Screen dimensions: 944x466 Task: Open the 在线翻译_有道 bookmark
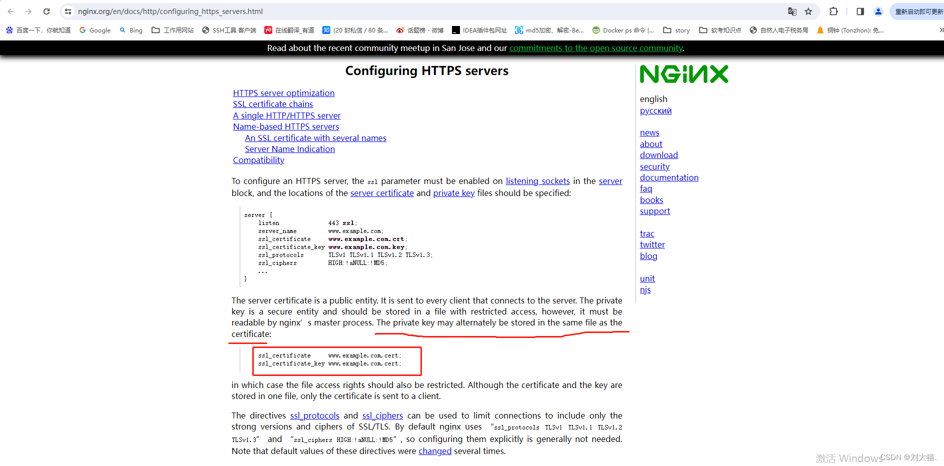pyautogui.click(x=289, y=30)
